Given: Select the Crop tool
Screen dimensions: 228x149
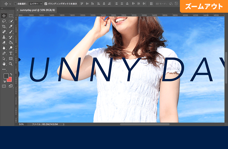Looking at the screenshot, I should (x=4, y=26).
